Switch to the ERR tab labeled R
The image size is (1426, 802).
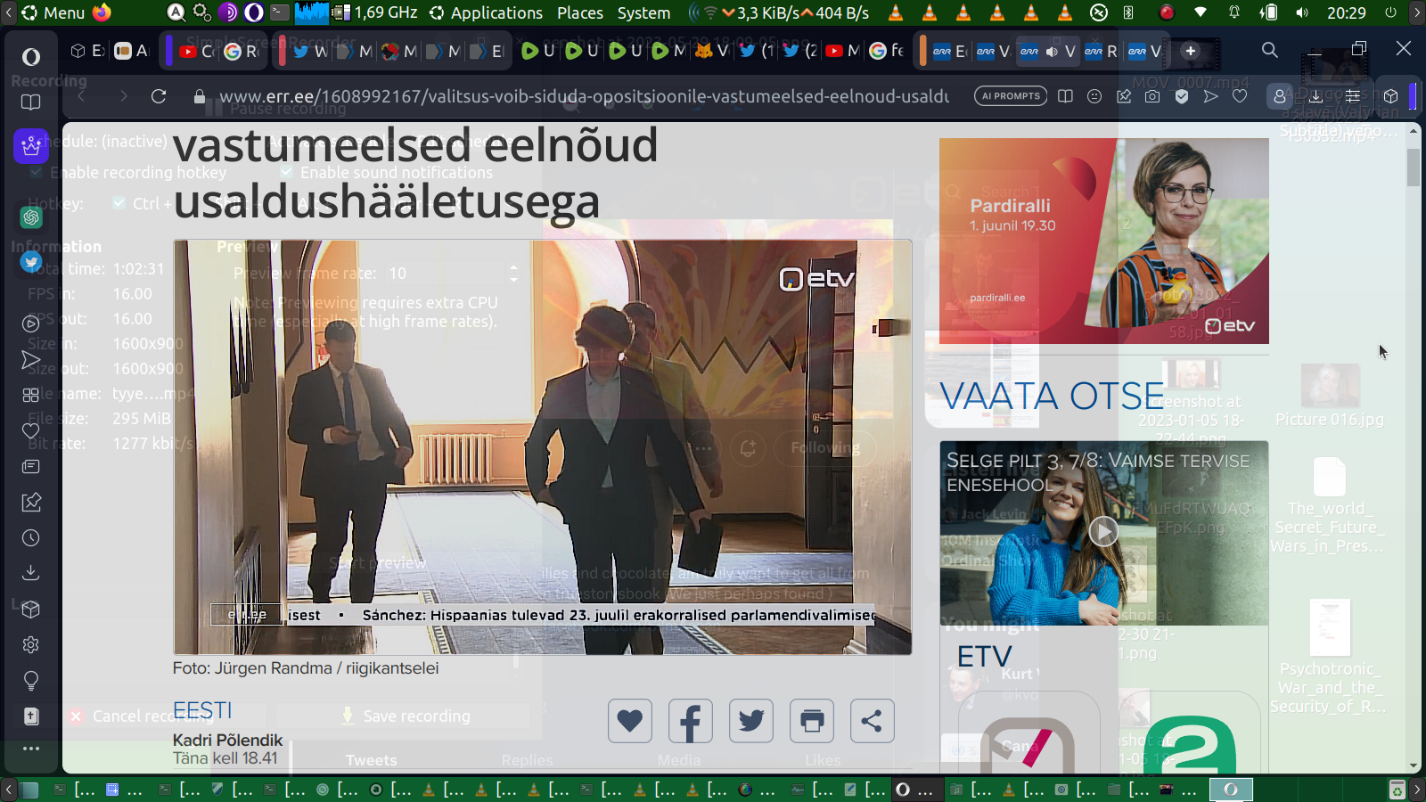coord(1102,52)
